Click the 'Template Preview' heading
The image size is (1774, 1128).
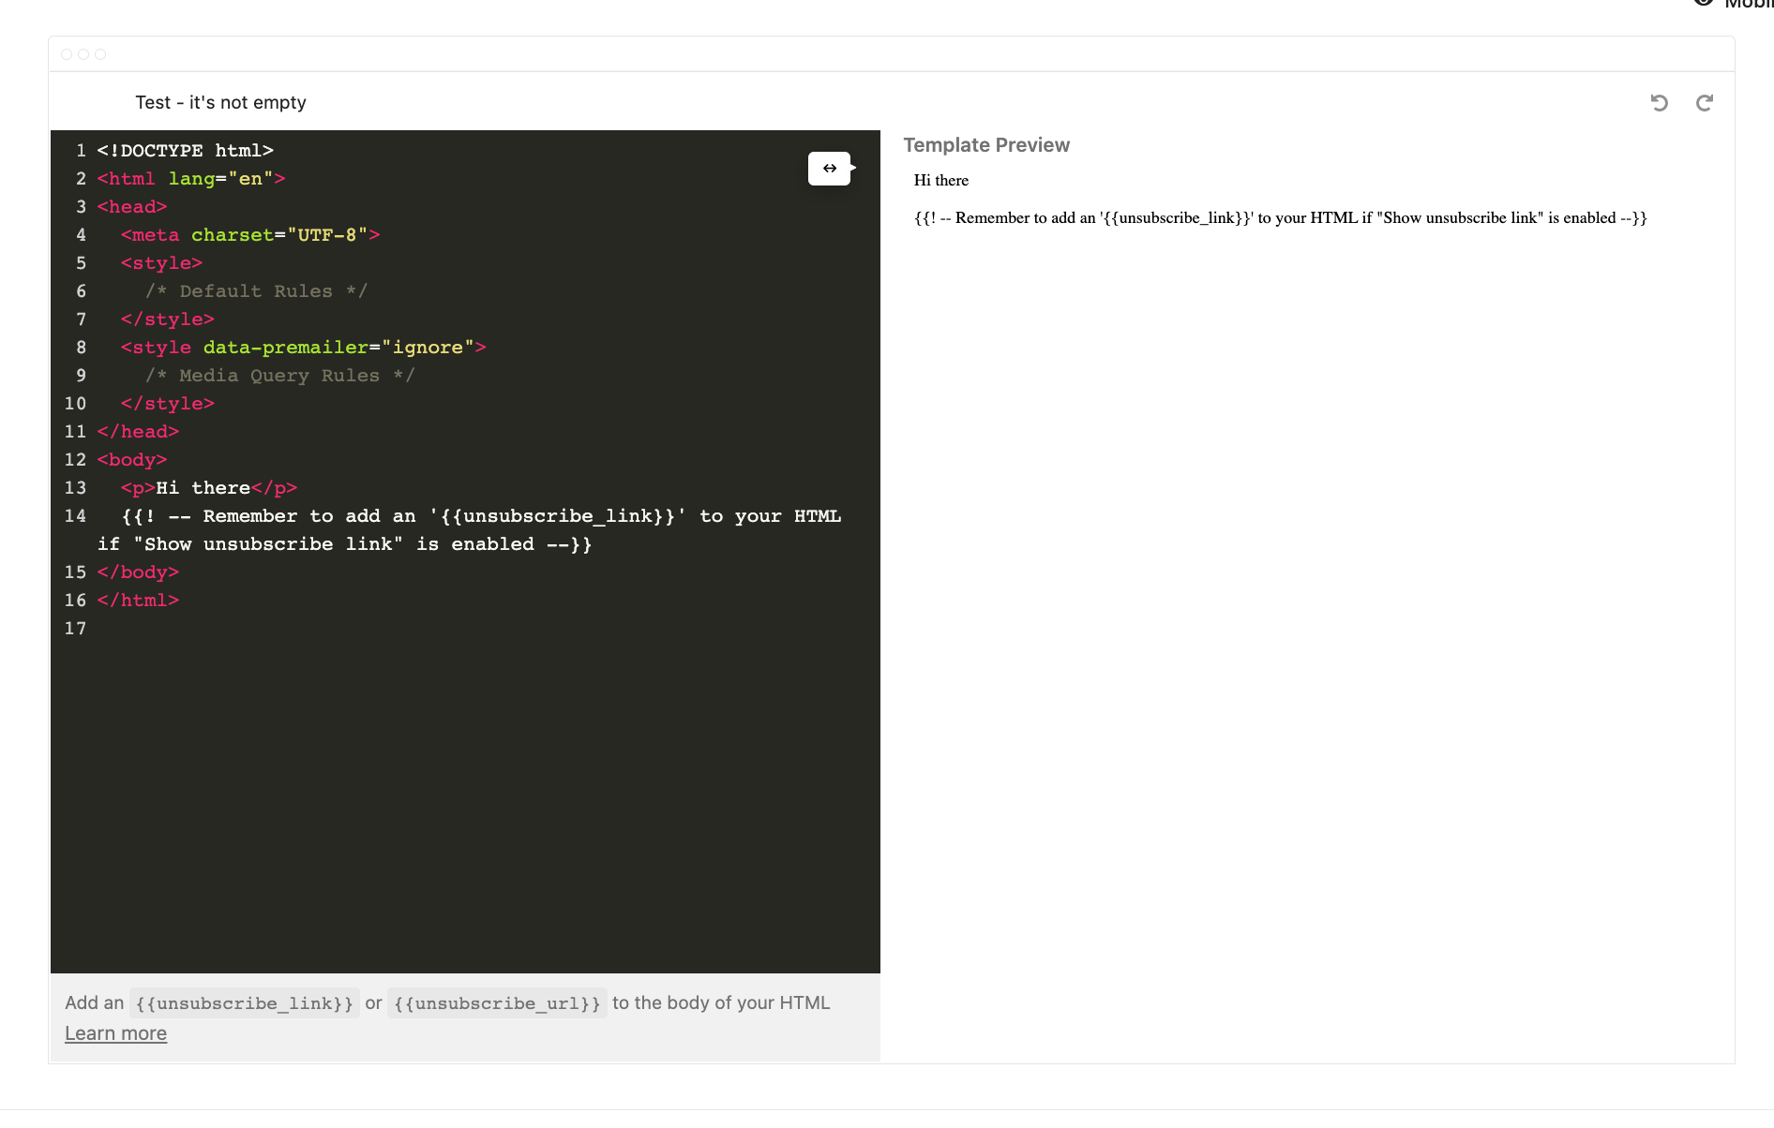coord(986,145)
